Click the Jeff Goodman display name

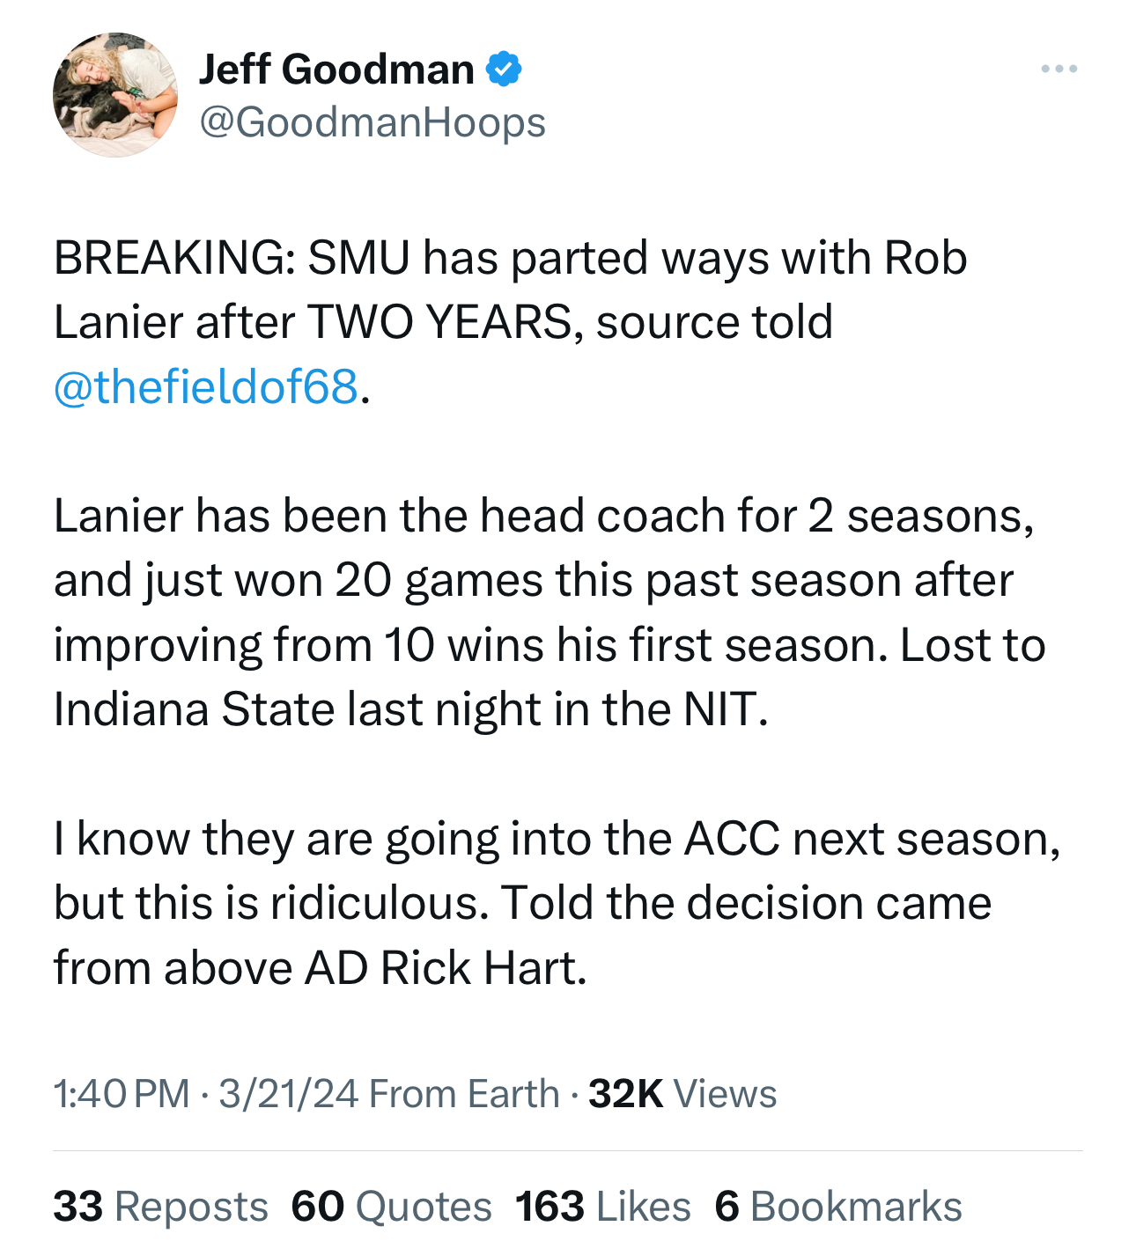point(336,70)
